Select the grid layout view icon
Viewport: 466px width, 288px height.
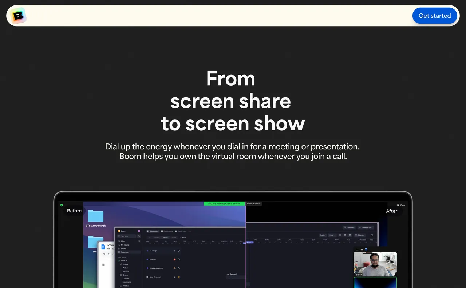tap(345, 235)
